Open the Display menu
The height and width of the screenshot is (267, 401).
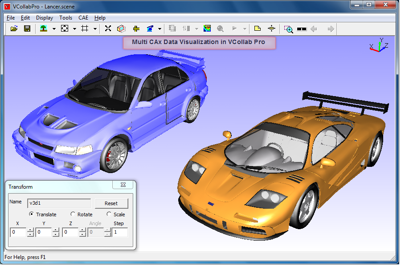pos(45,18)
